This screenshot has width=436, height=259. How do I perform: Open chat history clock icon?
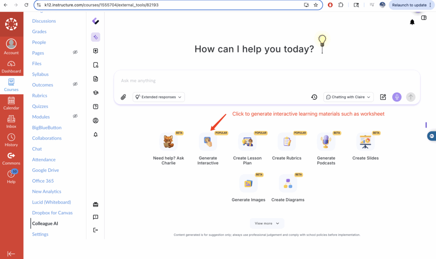pos(314,97)
